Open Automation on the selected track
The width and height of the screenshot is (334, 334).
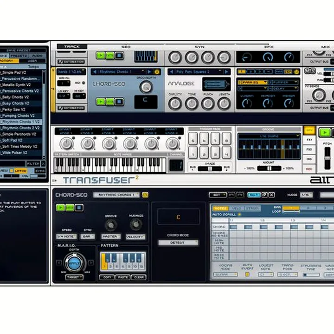(71, 108)
